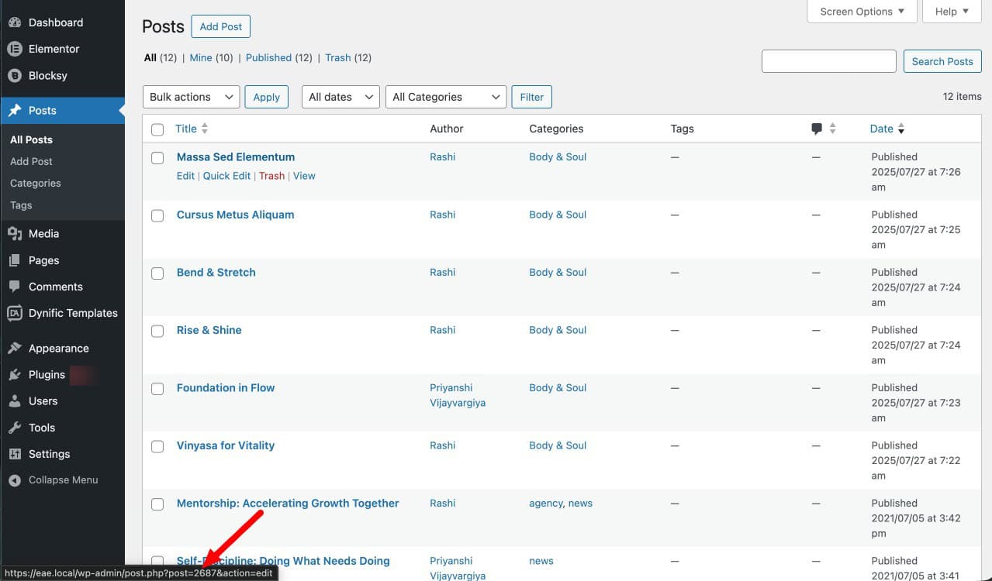Screen dimensions: 992x581
Task: Click the Add Post button beside heading
Action: click(x=221, y=26)
